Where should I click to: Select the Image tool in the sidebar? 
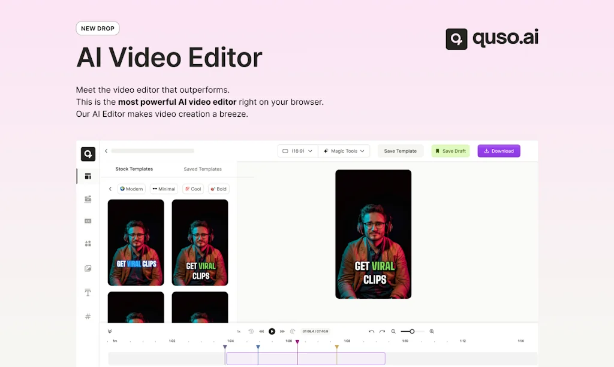pos(88,268)
